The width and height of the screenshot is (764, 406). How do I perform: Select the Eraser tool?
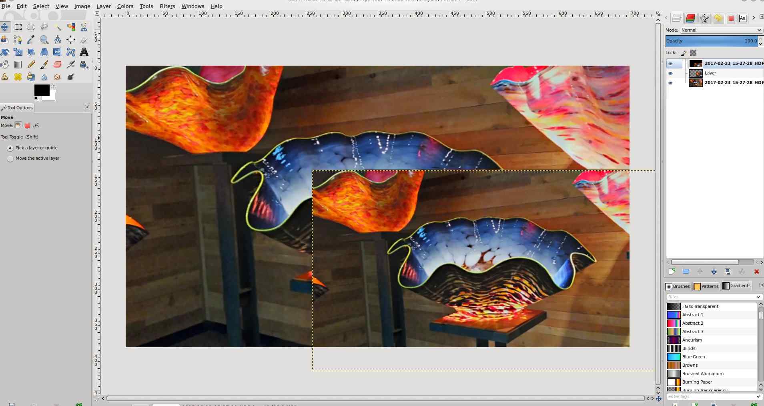[x=58, y=64]
